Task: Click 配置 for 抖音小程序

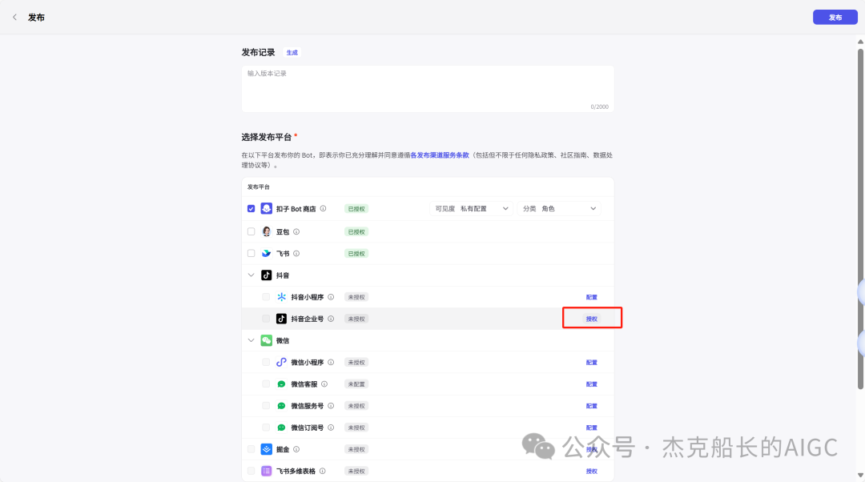Action: [591, 297]
